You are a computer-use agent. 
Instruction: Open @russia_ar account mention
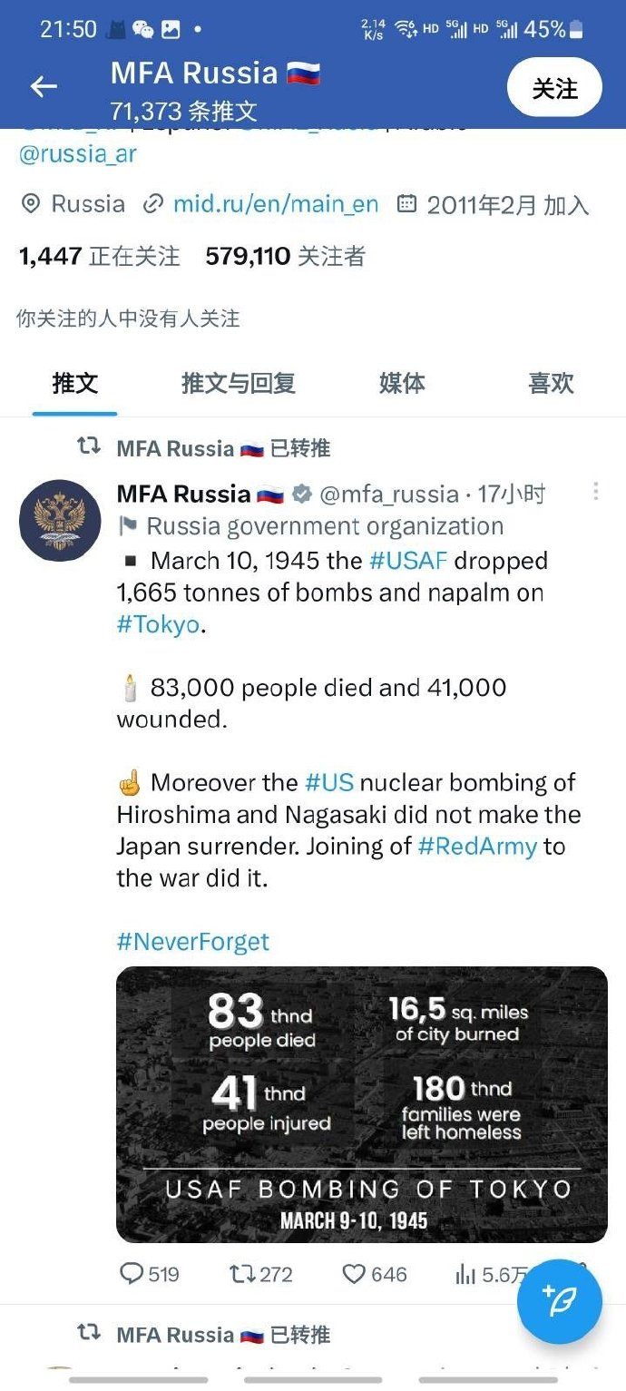pyautogui.click(x=78, y=153)
